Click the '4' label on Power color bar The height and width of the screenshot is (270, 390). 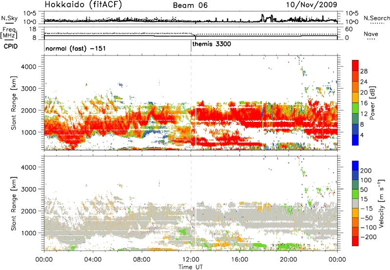pyautogui.click(x=362, y=135)
